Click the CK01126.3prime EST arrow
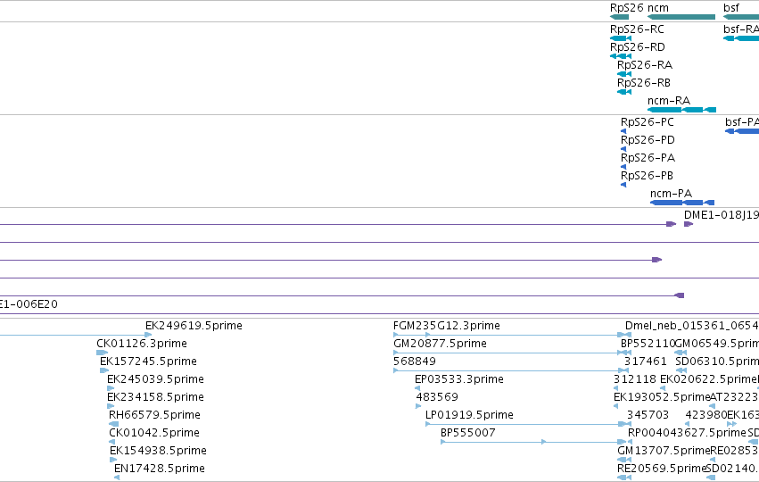Screen dimensions: 759x482 tap(103, 353)
